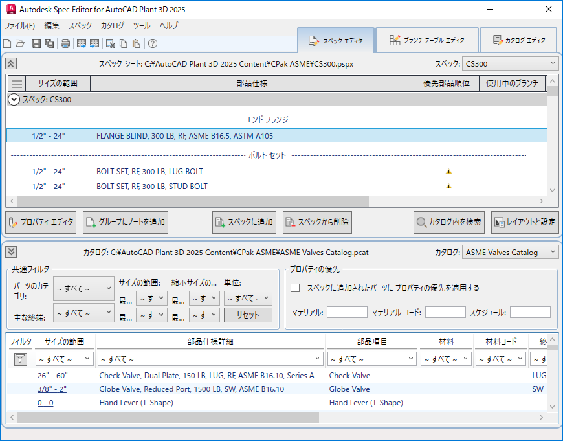Viewport: 563px width, 441px height.
Task: Click the 0 - 0 size link
Action: coord(45,403)
